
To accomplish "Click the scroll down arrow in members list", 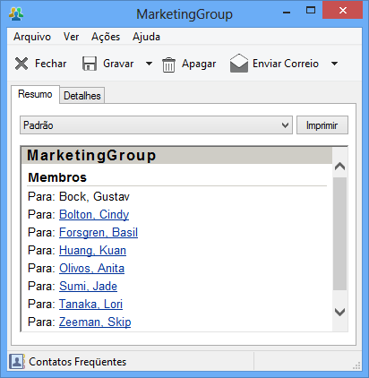I will click(x=339, y=312).
